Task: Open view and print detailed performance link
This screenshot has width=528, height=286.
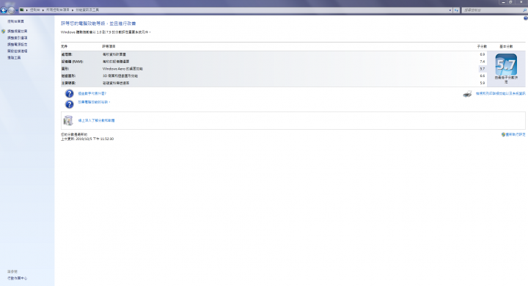Action: tap(500, 94)
